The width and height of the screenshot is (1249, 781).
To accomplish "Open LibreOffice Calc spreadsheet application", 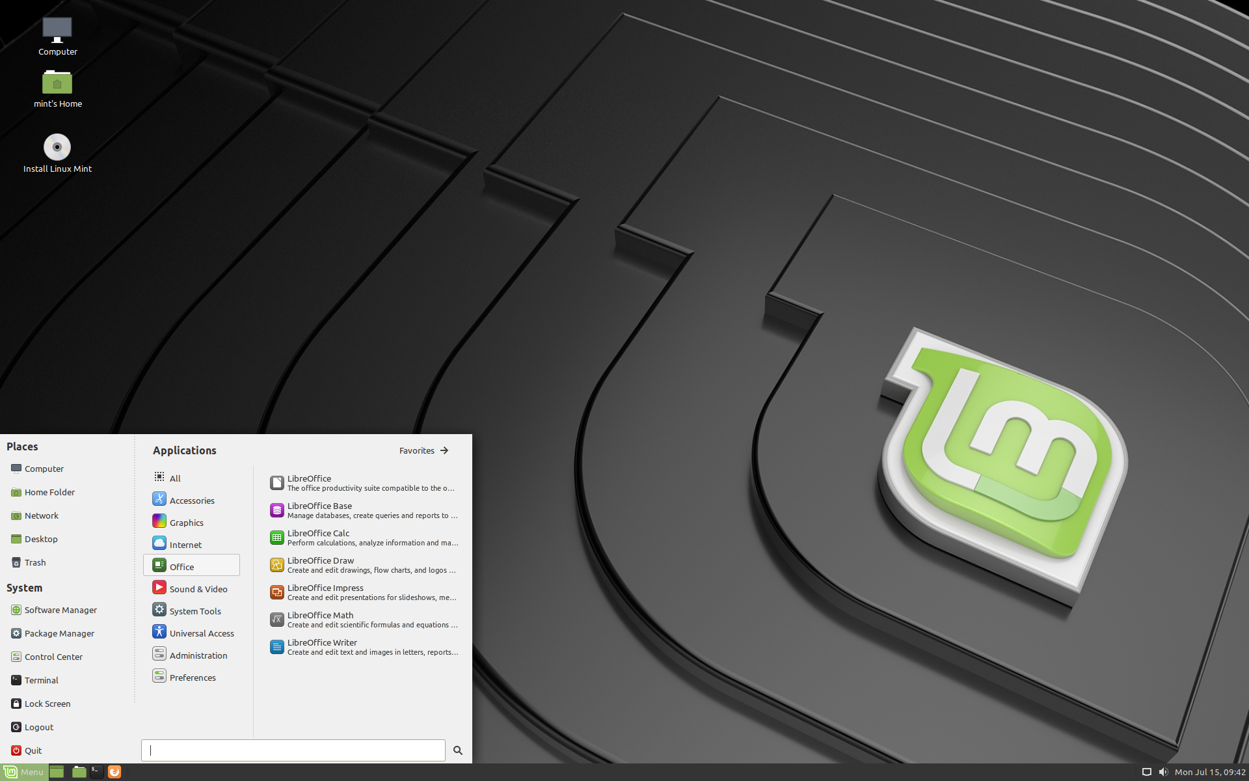I will pos(318,537).
